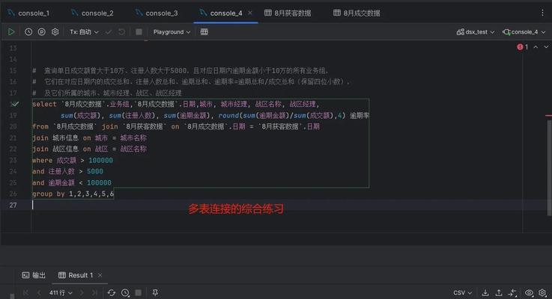
Task: Click the stop square in results toolbar
Action: pos(139,293)
